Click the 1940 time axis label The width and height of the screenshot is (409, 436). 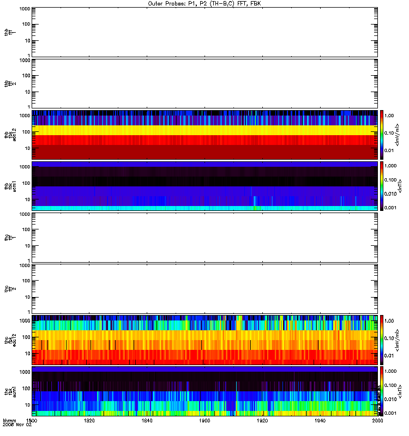(320, 420)
